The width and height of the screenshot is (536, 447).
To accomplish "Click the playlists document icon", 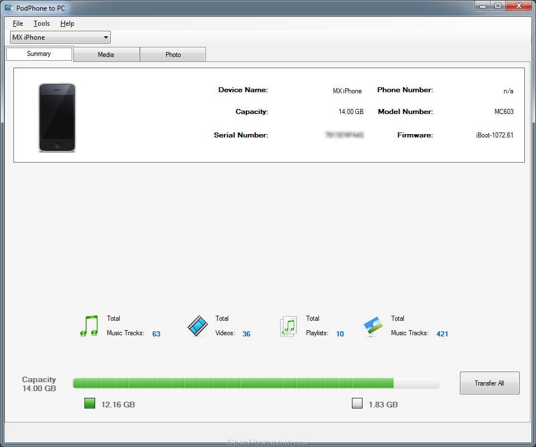I will [288, 326].
